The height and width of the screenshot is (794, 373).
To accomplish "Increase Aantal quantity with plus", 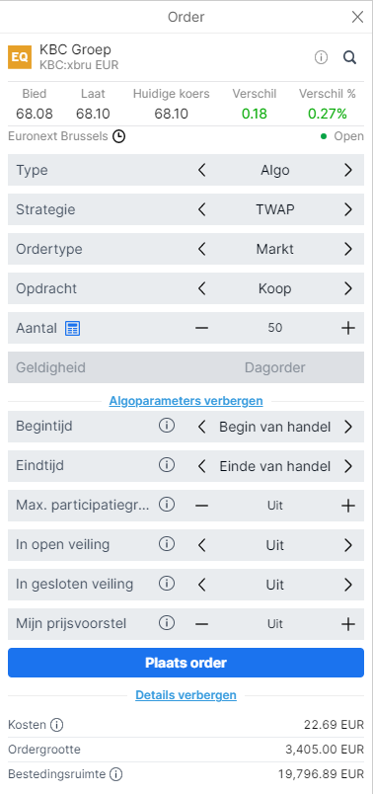I will 348,328.
